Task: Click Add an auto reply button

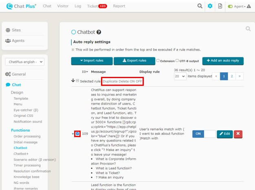Action: point(223,61)
